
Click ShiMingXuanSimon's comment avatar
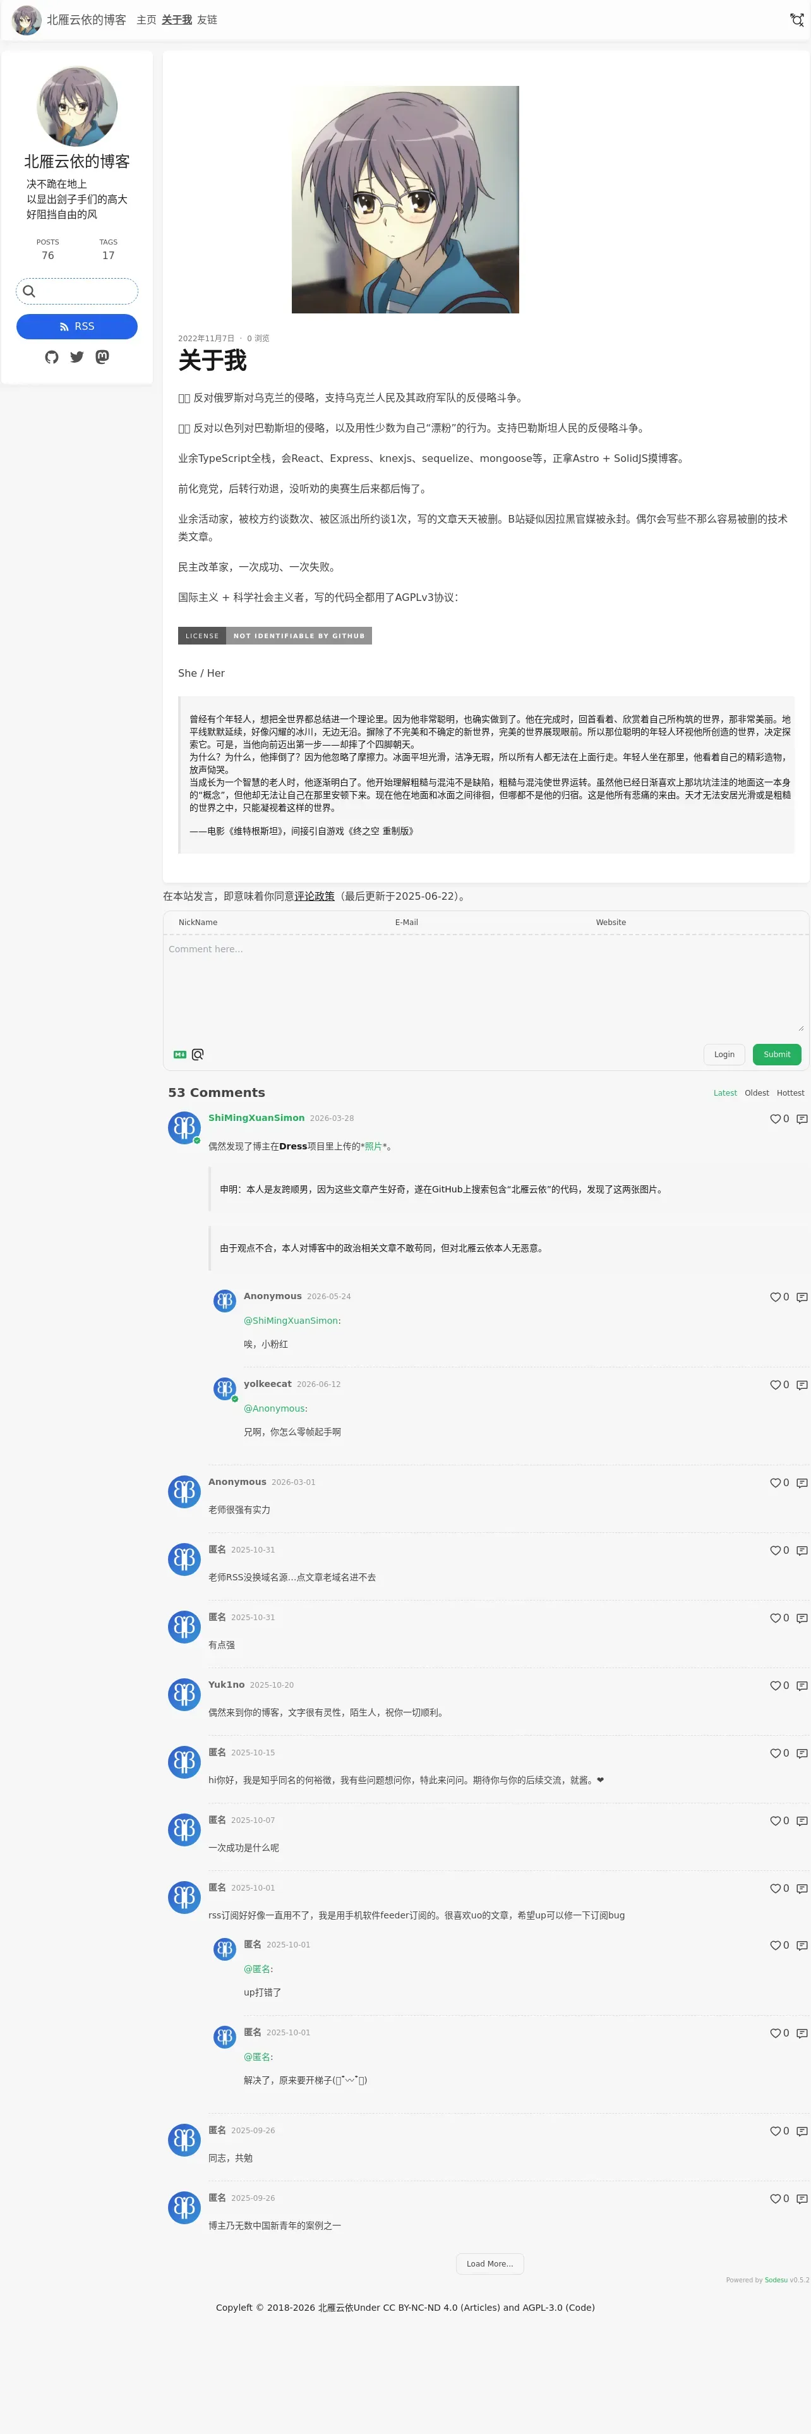(x=184, y=1127)
